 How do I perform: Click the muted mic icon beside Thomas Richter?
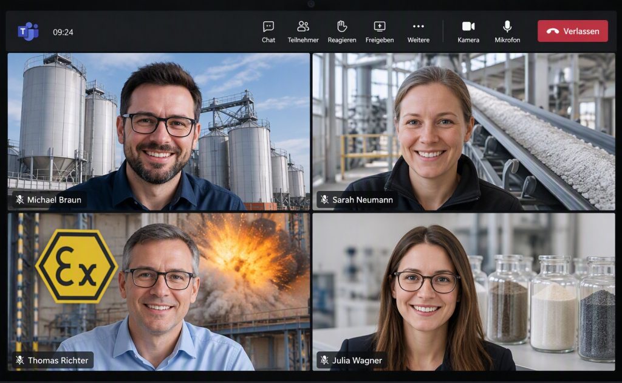tap(19, 360)
